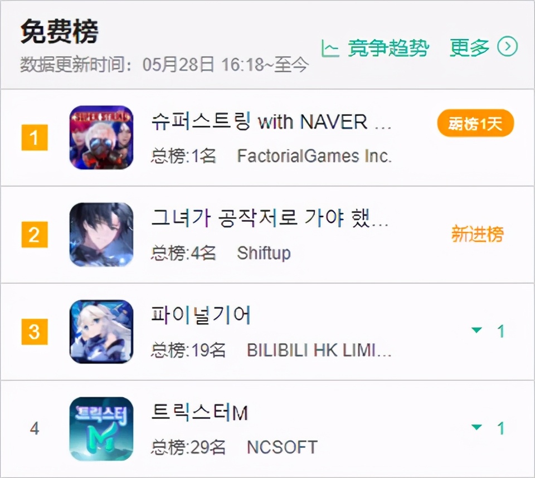Open the 슈퍼스트링 game app icon
This screenshot has height=478, width=535.
coord(101,138)
